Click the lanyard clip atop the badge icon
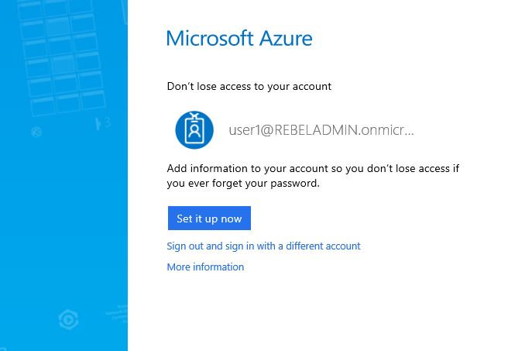 [x=194, y=115]
